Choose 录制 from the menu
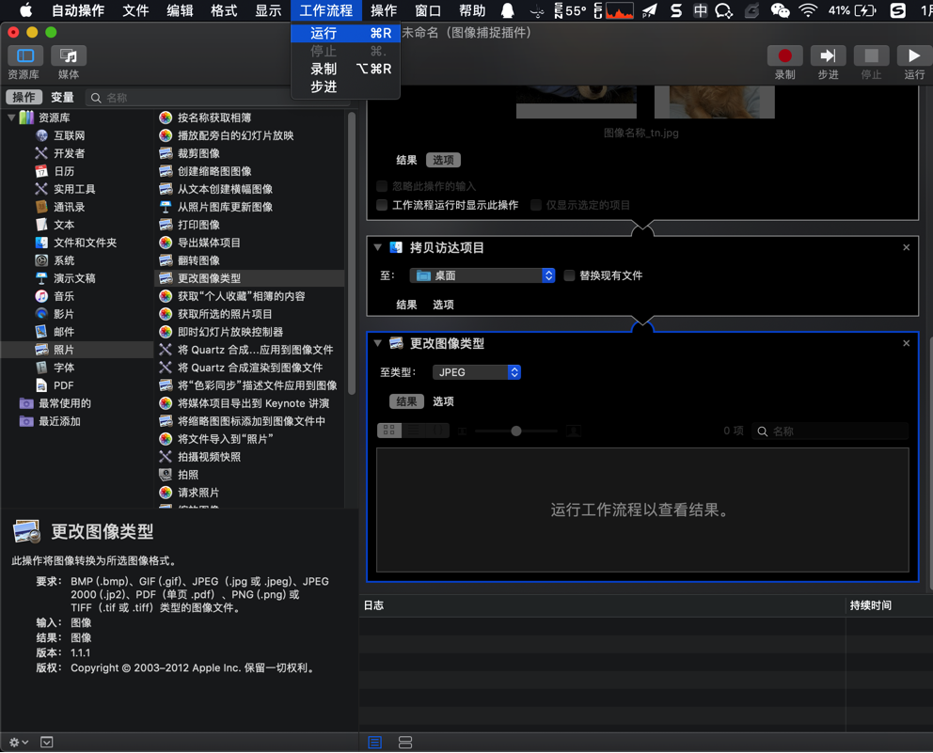The width and height of the screenshot is (933, 753). coord(345,69)
